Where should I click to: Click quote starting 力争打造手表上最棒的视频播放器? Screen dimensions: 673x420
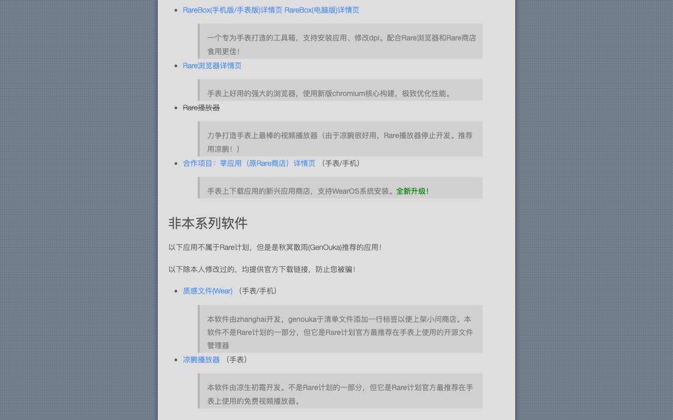tap(340, 139)
